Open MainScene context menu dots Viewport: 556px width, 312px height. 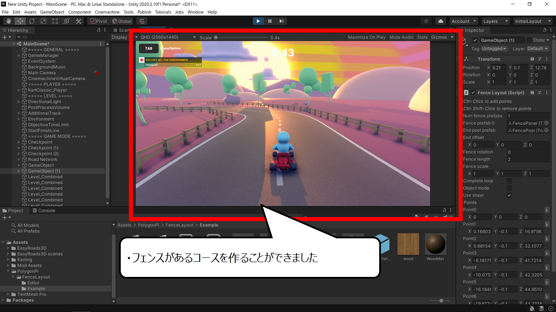click(x=101, y=44)
